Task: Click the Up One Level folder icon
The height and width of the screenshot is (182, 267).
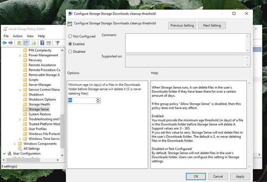Action: click(20, 43)
